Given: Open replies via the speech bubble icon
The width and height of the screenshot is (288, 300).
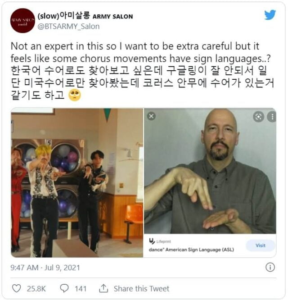Looking at the screenshot, I should click(x=64, y=288).
